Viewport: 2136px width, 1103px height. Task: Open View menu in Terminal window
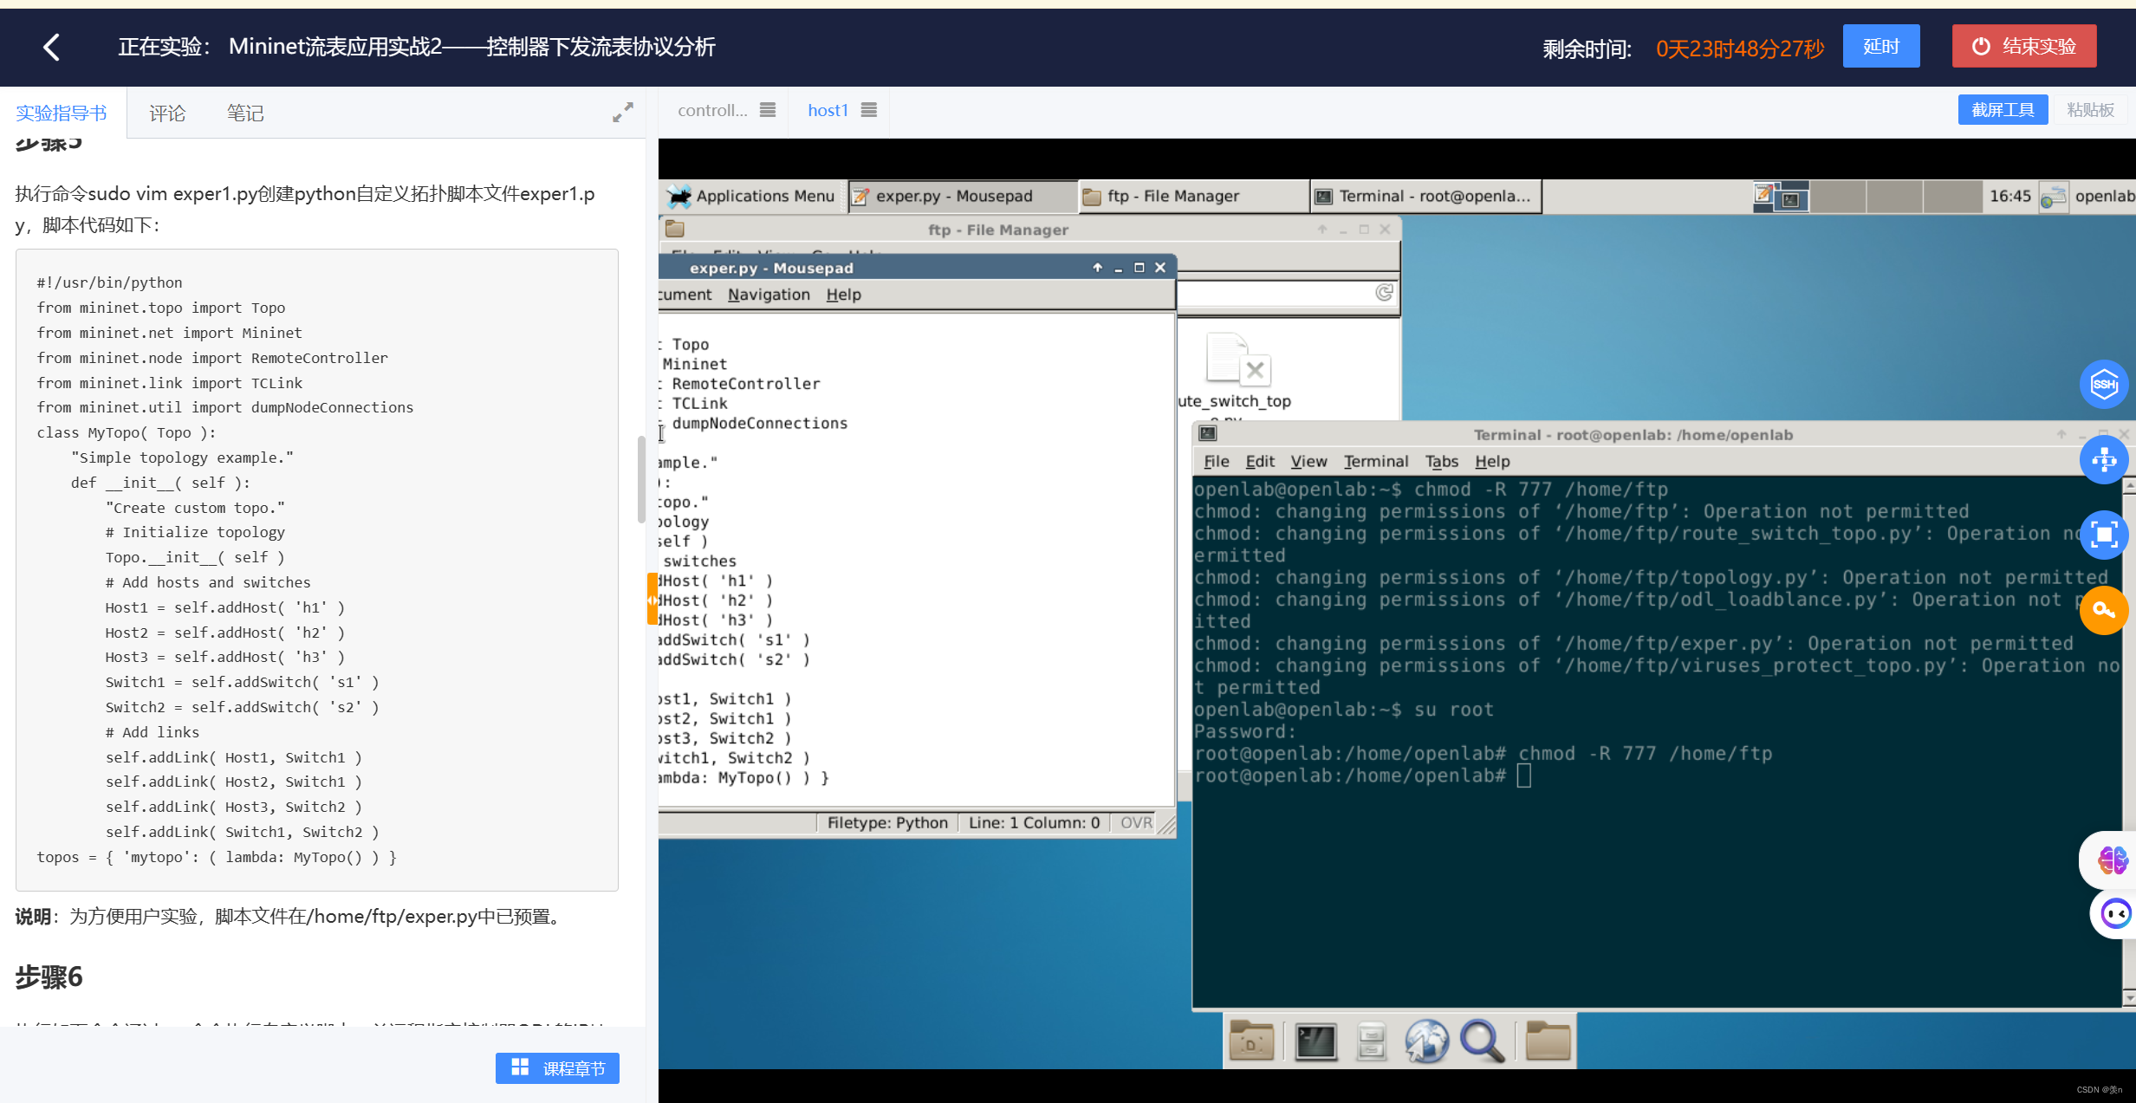point(1308,461)
